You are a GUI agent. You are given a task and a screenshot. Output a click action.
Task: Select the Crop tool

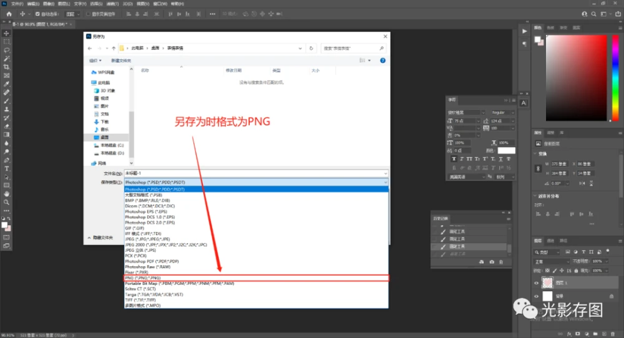pyautogui.click(x=7, y=67)
